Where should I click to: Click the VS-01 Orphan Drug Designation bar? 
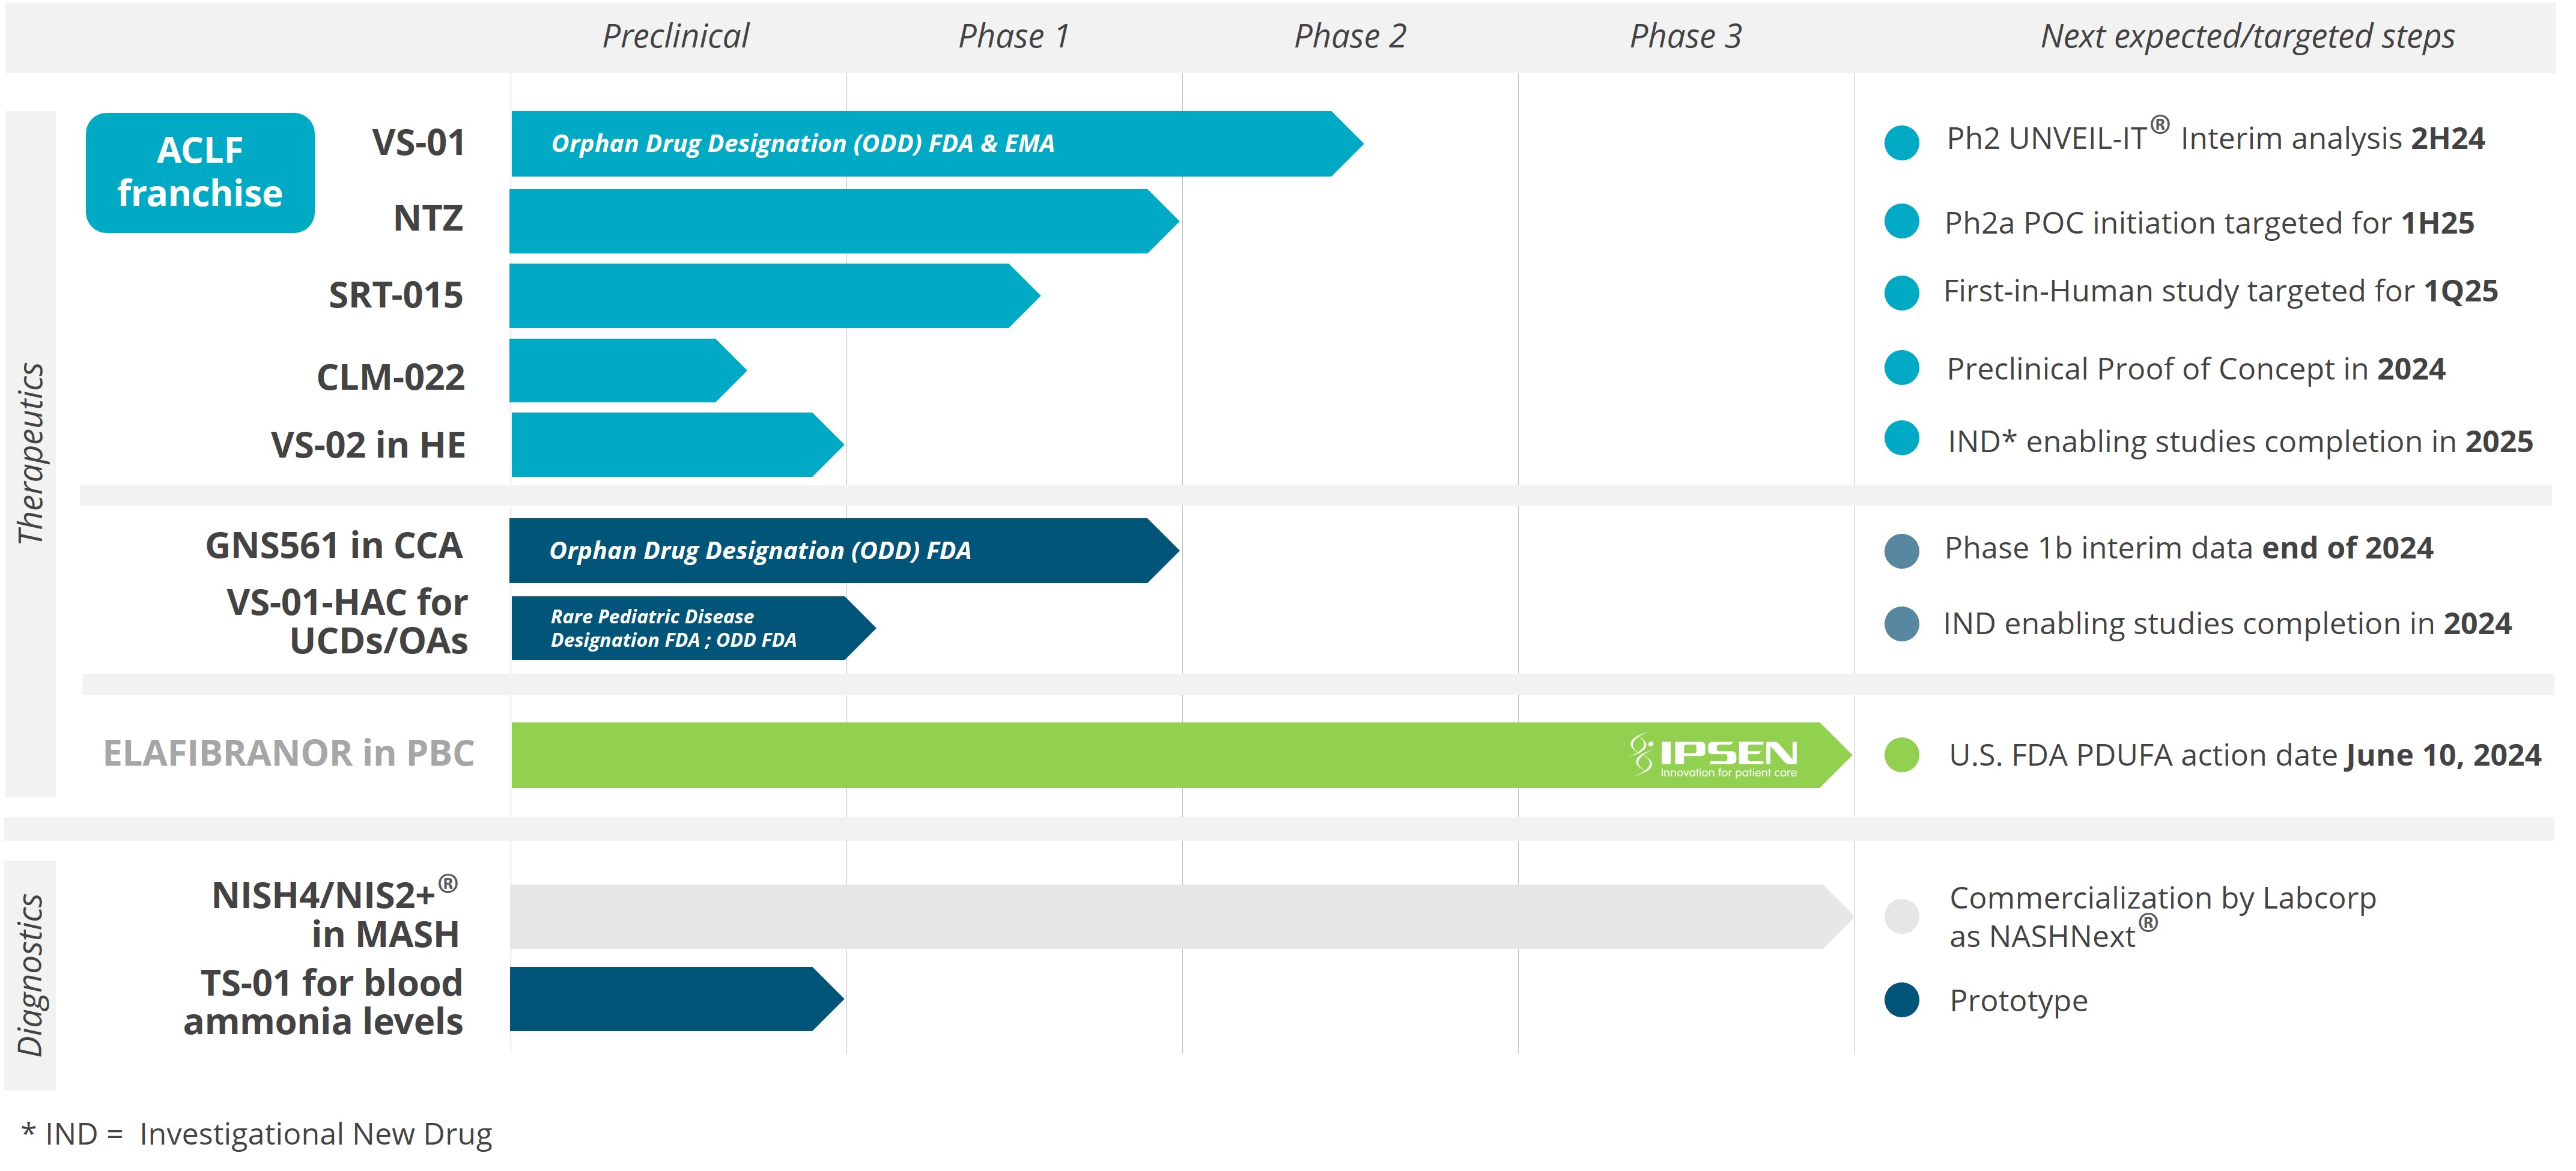pyautogui.click(x=937, y=143)
